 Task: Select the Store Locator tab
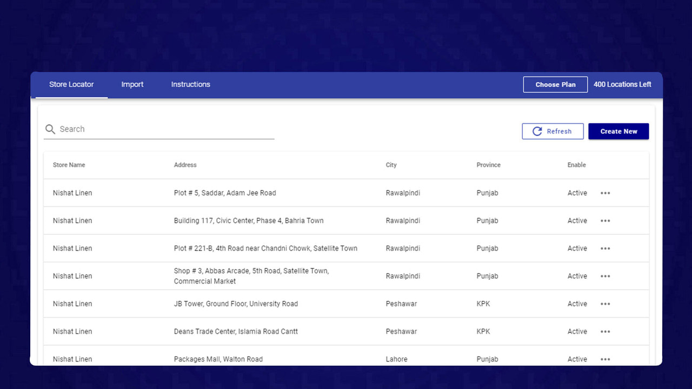(71, 84)
